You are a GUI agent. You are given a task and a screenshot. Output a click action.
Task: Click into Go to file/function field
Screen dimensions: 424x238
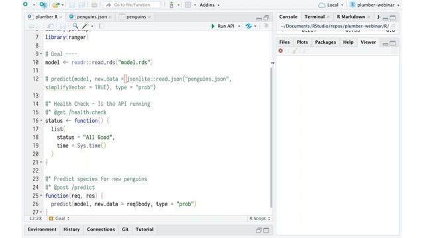(x=132, y=5)
